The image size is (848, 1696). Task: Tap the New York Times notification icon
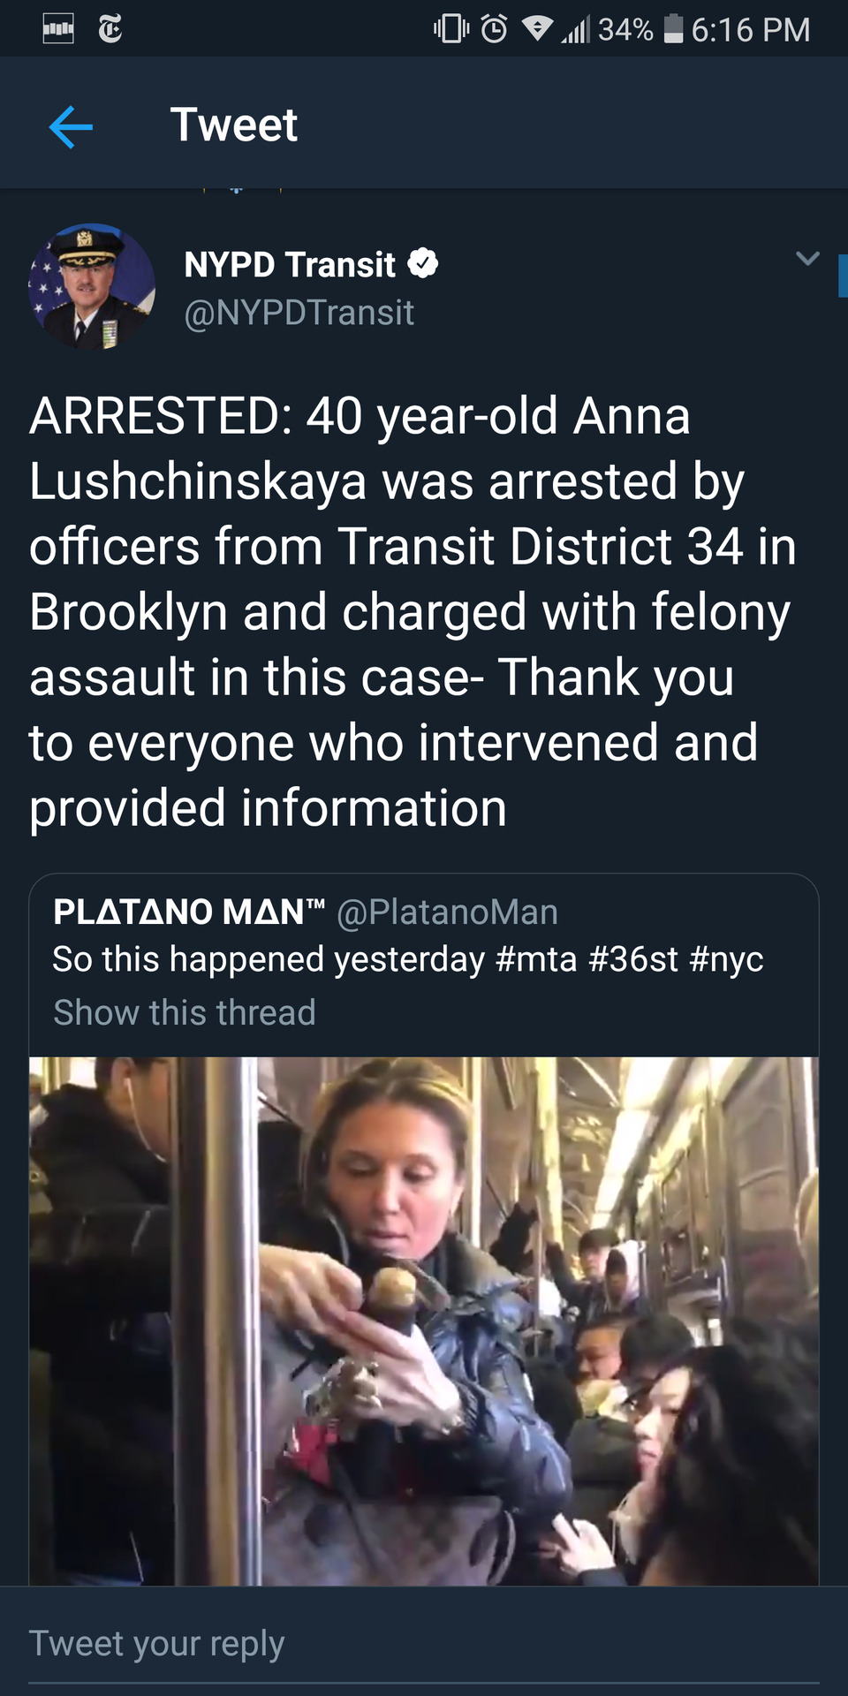click(110, 29)
